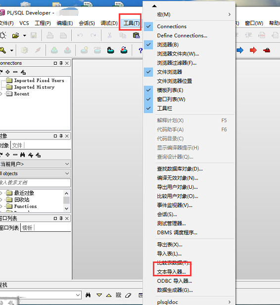Toggle the 工具栏 checked menu item
The height and width of the screenshot is (305, 280).
pos(189,109)
